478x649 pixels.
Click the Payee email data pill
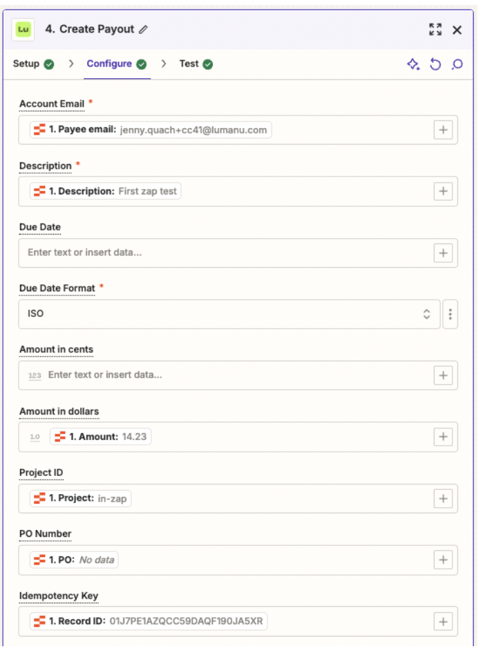click(x=151, y=129)
